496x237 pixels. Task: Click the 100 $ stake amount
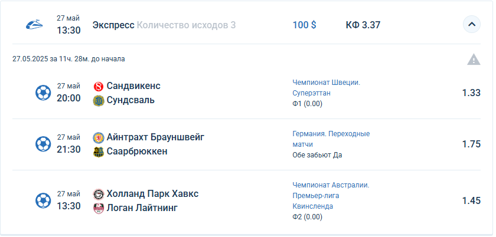point(304,25)
